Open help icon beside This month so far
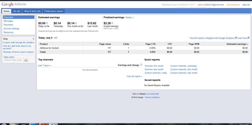Viewport: 252px width, 125px height. click(x=76, y=23)
